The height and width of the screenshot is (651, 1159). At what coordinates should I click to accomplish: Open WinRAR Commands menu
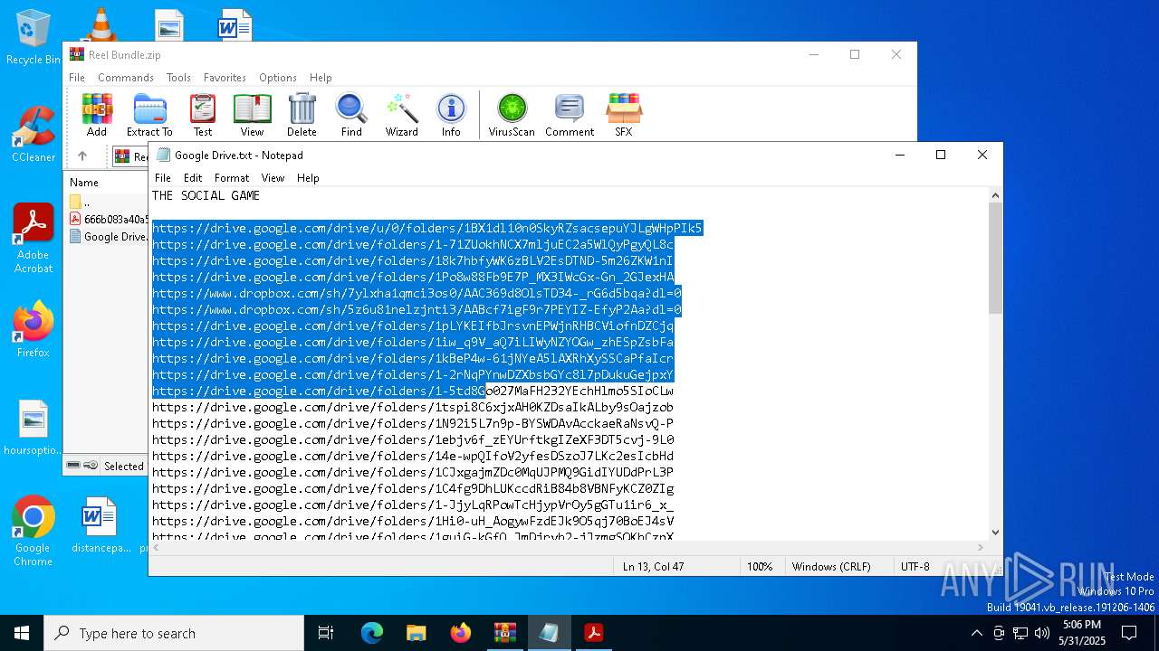click(126, 78)
